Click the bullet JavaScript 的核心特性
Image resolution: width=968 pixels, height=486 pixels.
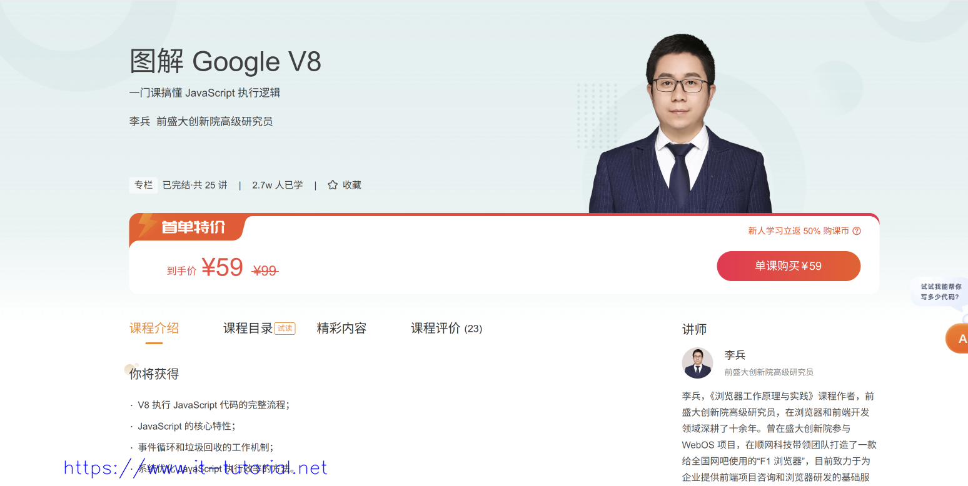click(186, 426)
